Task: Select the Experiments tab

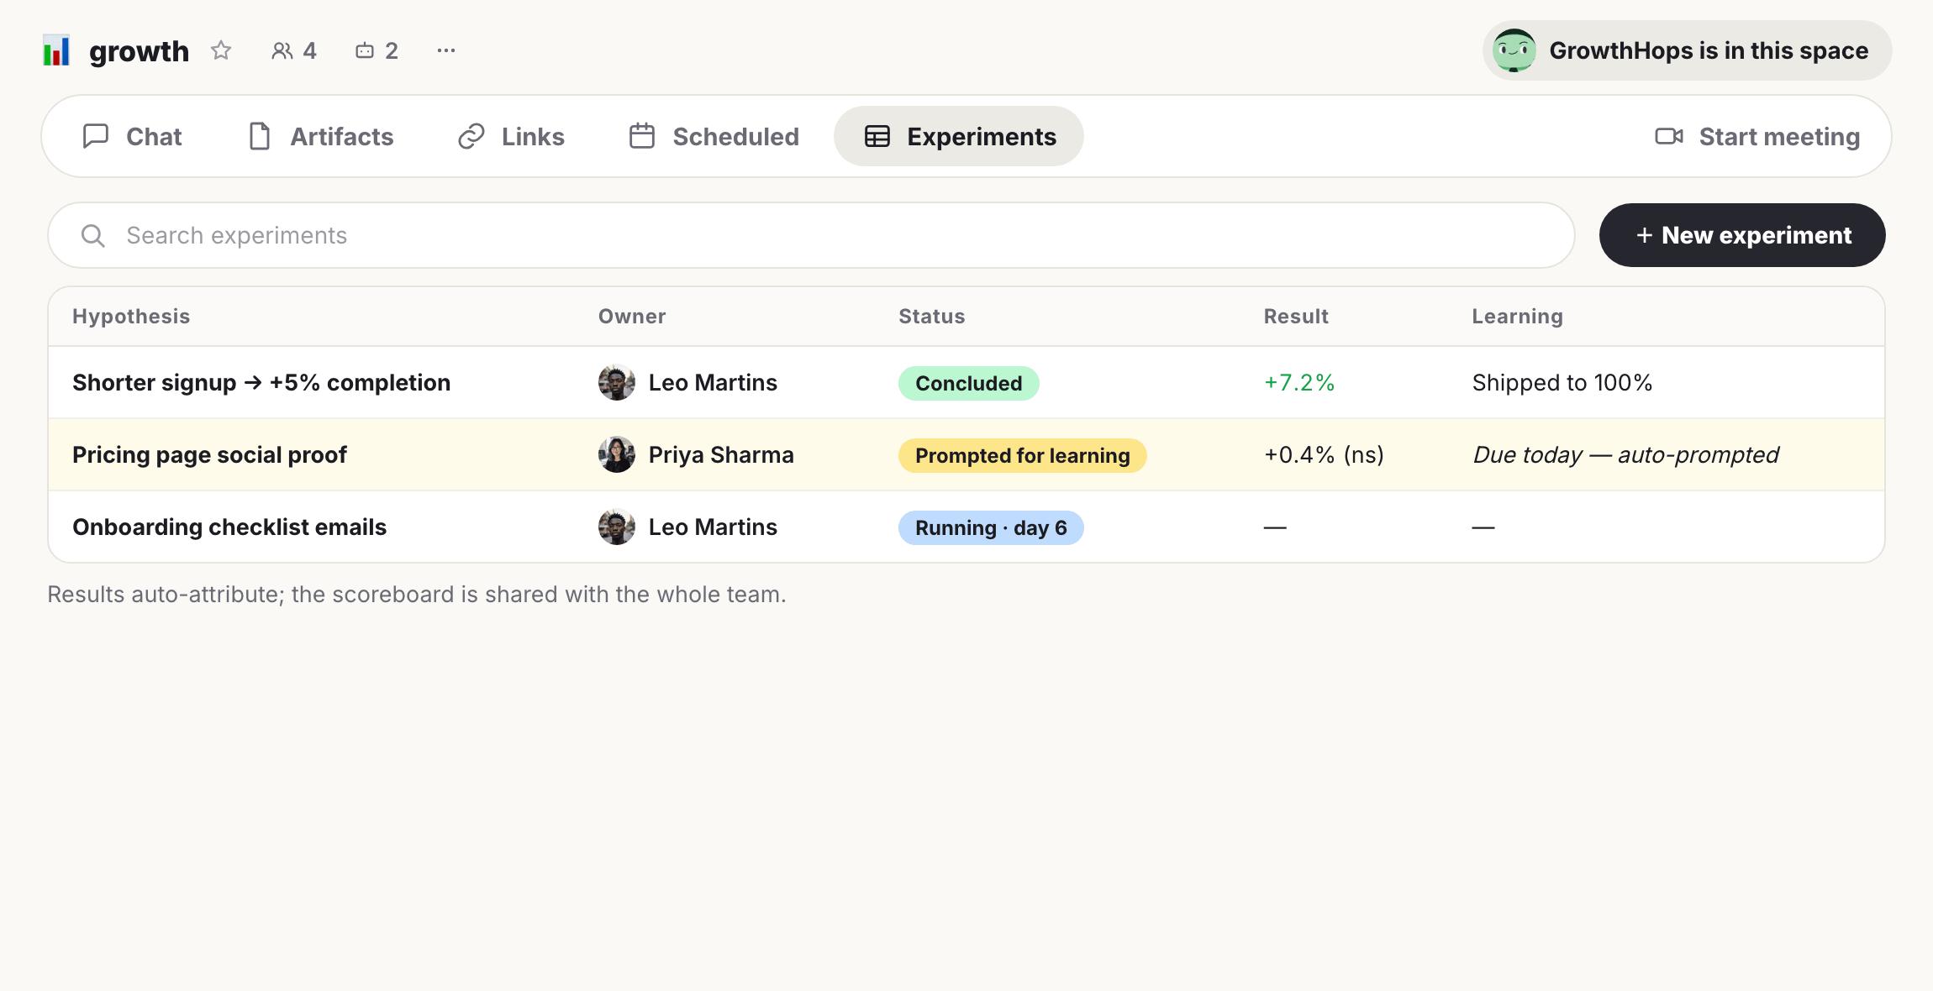Action: click(959, 136)
